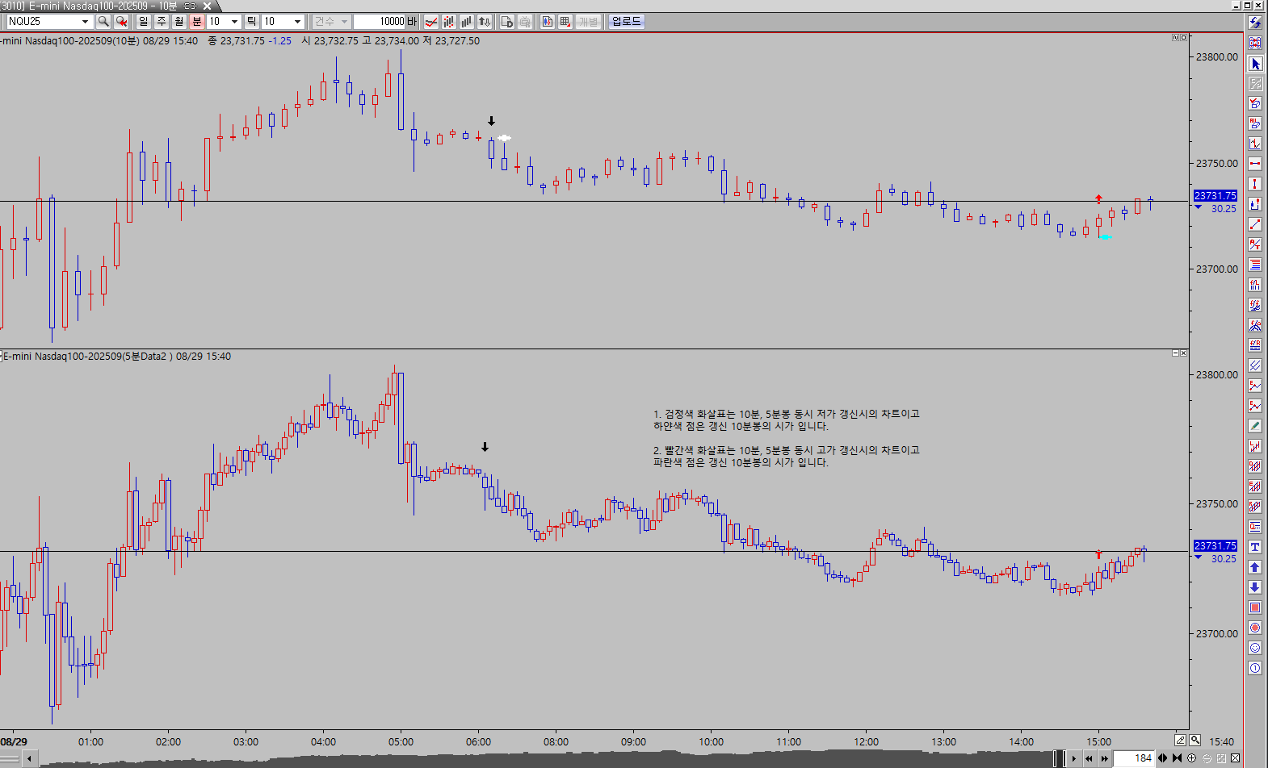1268x768 pixels.
Task: Select the arrow pointer tool
Action: tap(1255, 63)
